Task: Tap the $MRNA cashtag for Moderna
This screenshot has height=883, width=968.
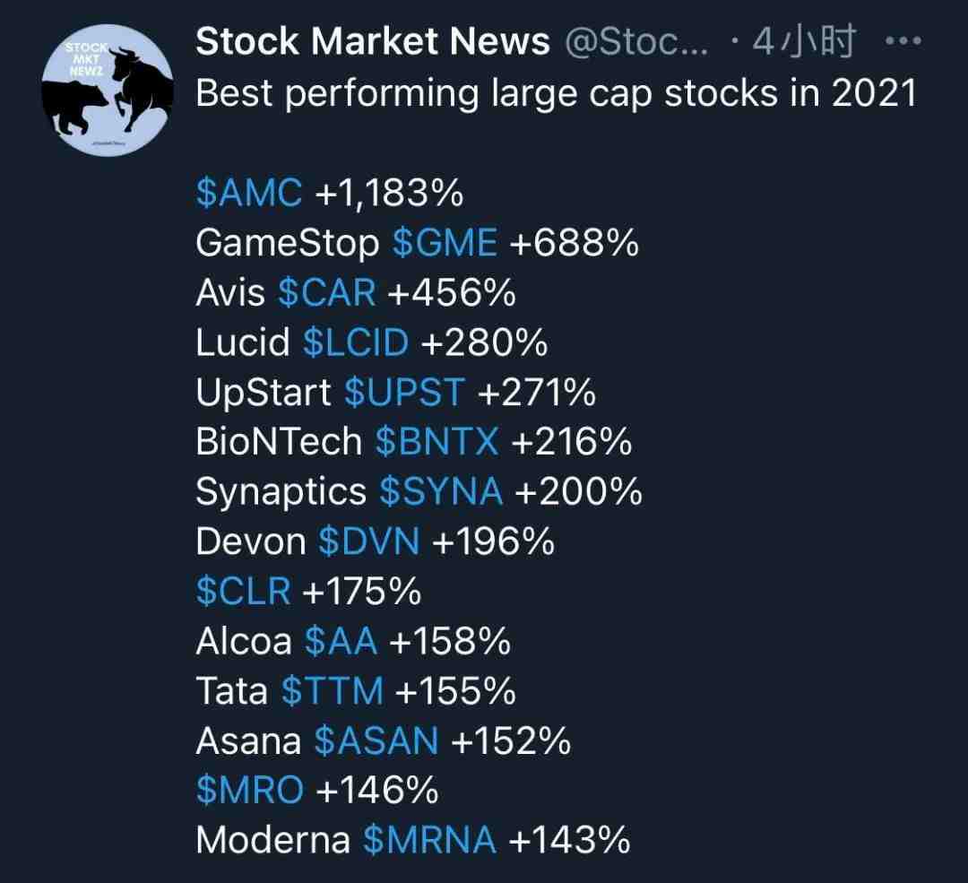Action: tap(429, 840)
